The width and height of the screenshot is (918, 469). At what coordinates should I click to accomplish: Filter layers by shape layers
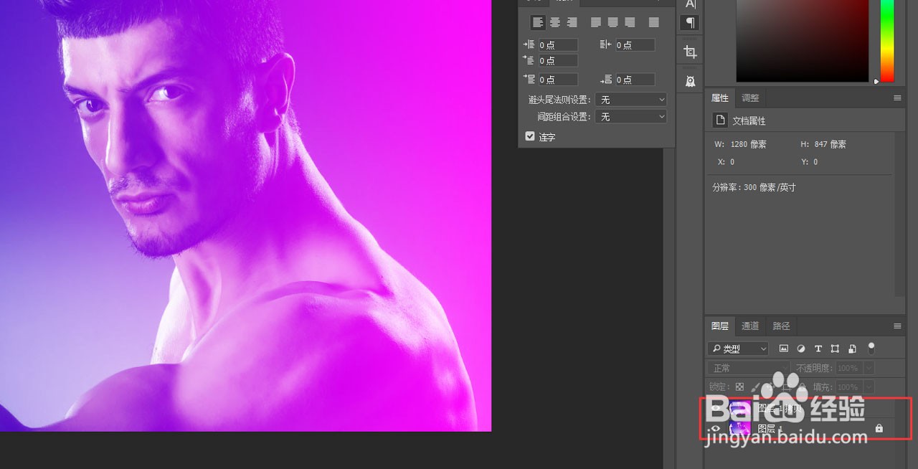(836, 349)
